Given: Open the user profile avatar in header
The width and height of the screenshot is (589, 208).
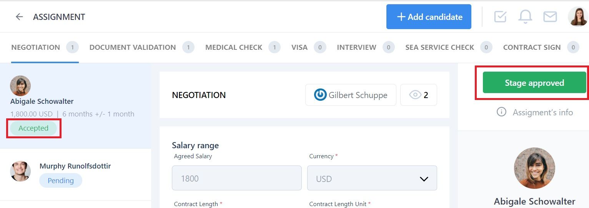Looking at the screenshot, I should pos(578,16).
